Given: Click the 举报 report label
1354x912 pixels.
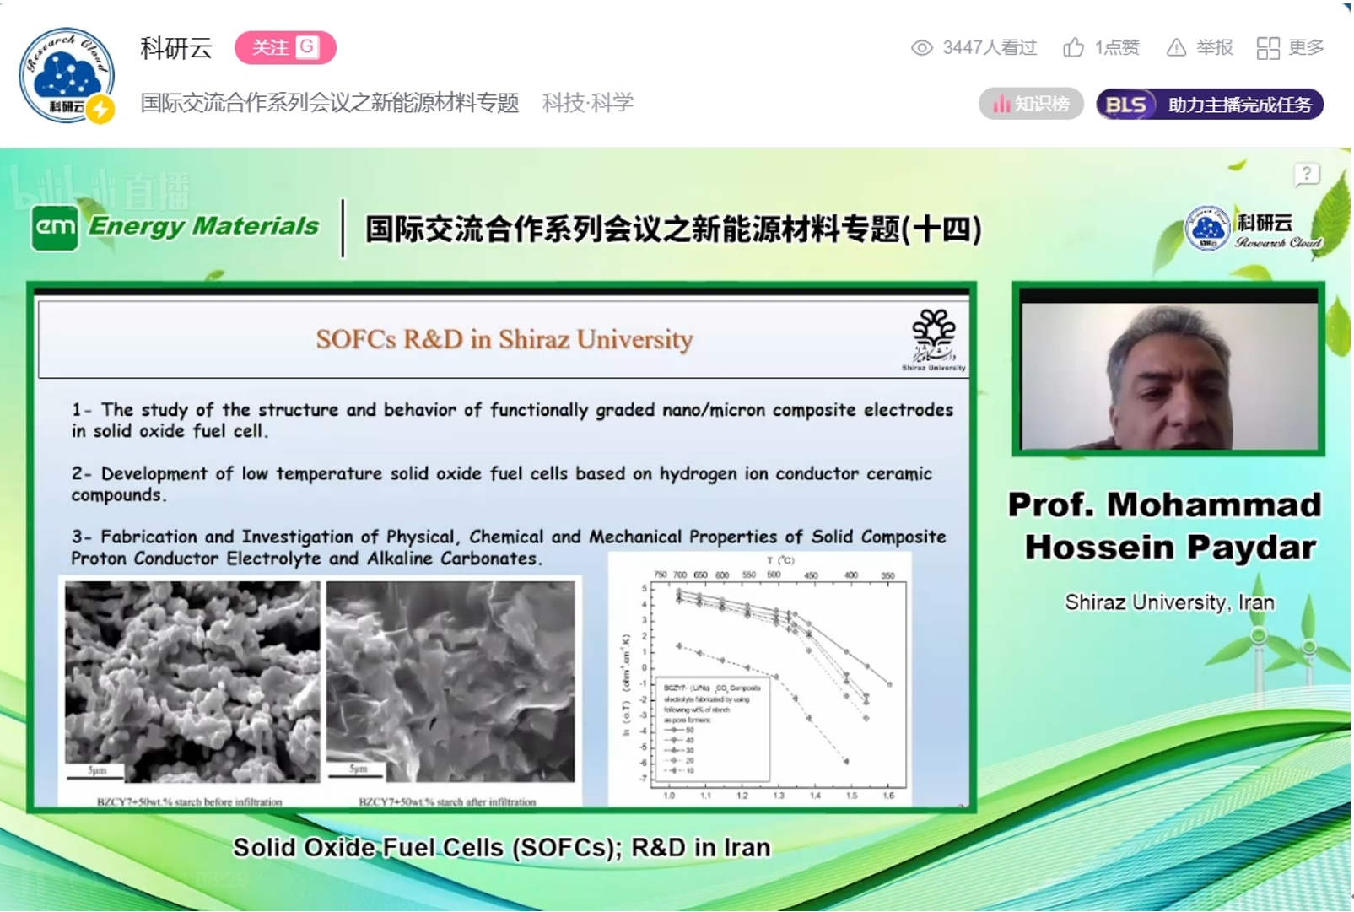Looking at the screenshot, I should (x=1214, y=48).
